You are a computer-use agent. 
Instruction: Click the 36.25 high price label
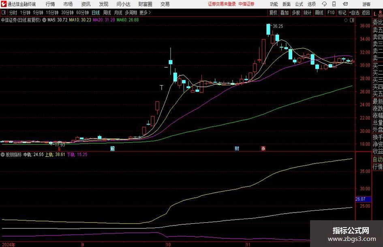click(x=278, y=26)
